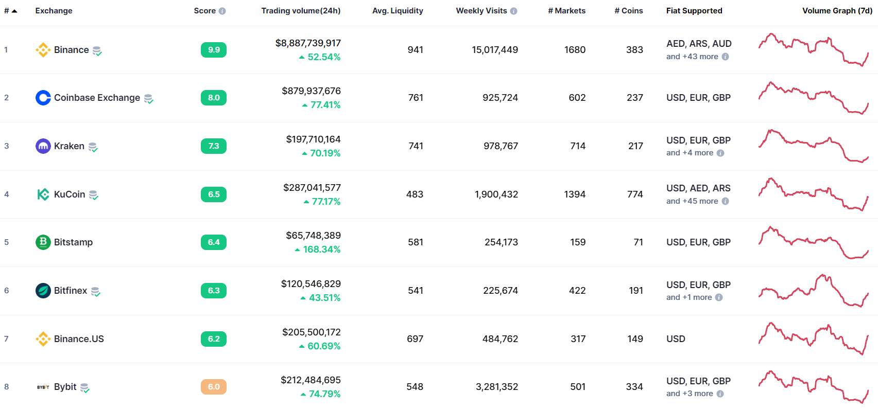
Task: Click Binance.US's 7d volume graph
Action: (x=814, y=339)
